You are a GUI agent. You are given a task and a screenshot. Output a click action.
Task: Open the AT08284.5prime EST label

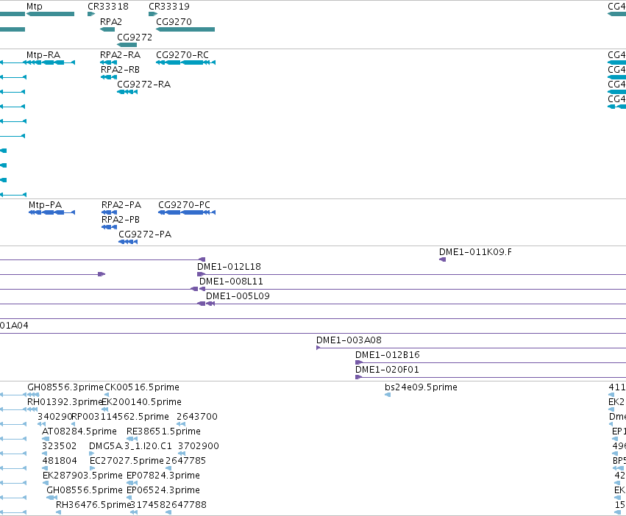(x=79, y=431)
